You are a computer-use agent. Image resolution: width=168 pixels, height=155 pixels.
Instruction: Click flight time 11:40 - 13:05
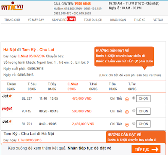(49, 98)
